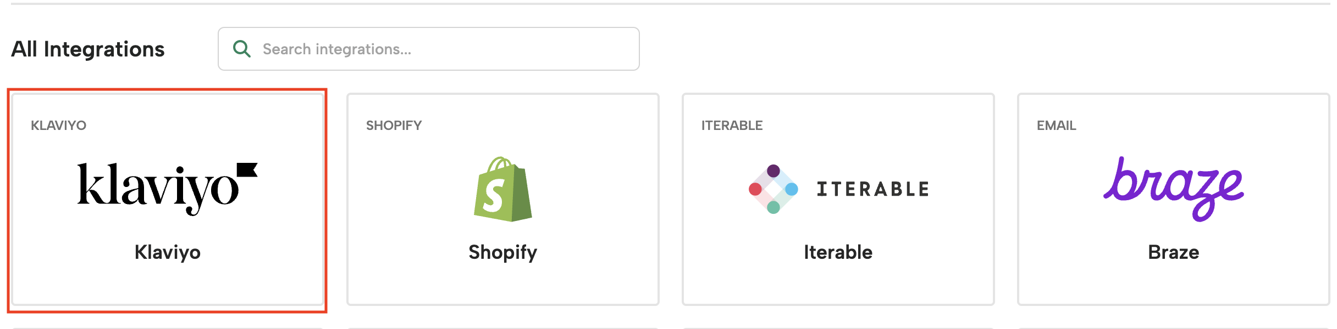Click the All Integrations heading
The height and width of the screenshot is (329, 1337).
(88, 49)
